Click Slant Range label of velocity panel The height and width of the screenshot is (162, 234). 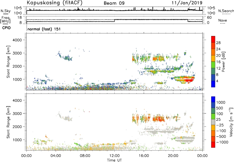8,122
